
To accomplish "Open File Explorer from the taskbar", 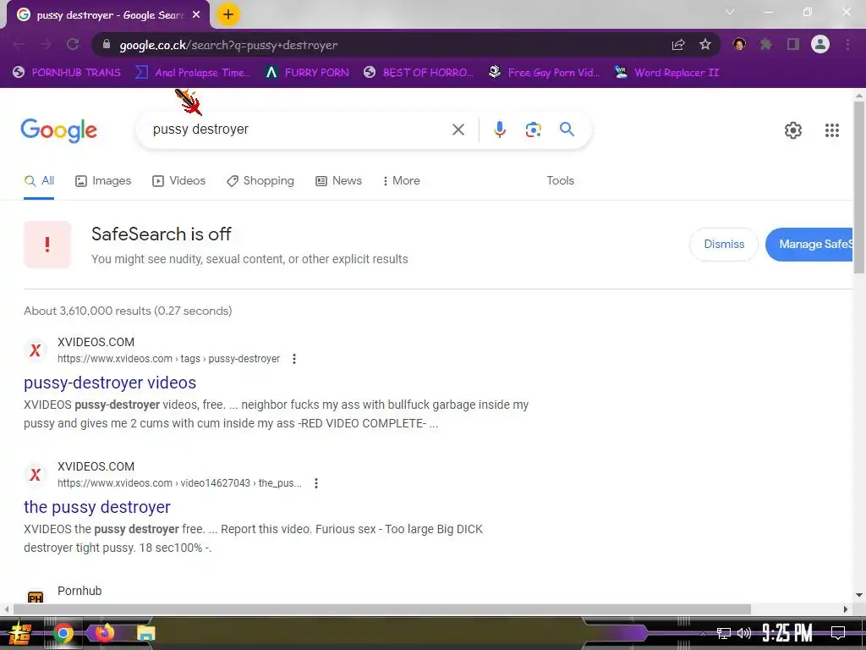I will pos(145,633).
